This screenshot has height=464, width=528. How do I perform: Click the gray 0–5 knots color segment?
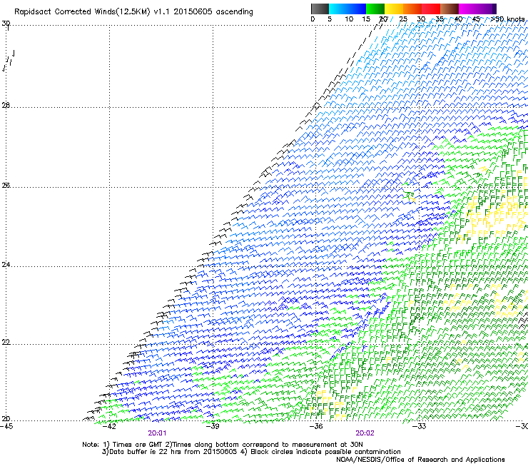click(320, 9)
